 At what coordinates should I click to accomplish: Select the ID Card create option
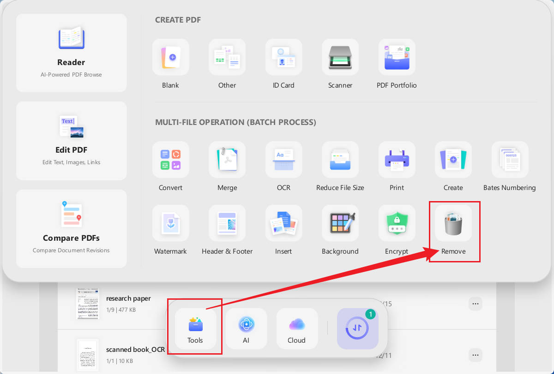(283, 57)
